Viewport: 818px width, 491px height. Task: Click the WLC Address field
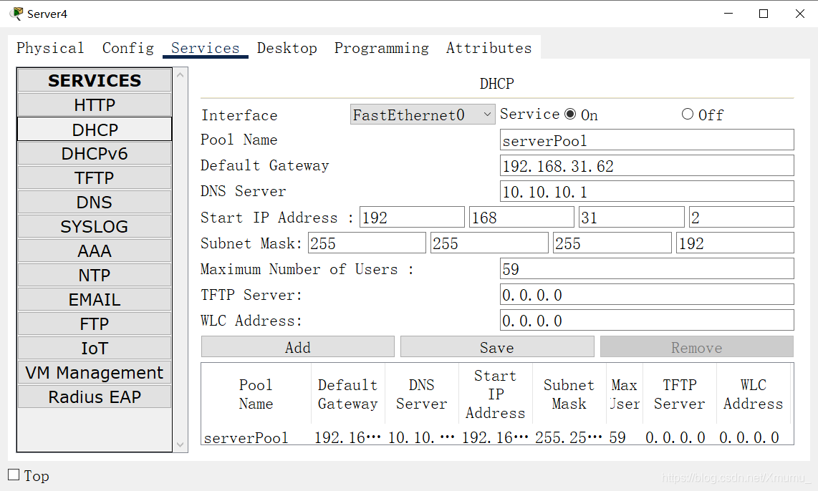point(646,321)
